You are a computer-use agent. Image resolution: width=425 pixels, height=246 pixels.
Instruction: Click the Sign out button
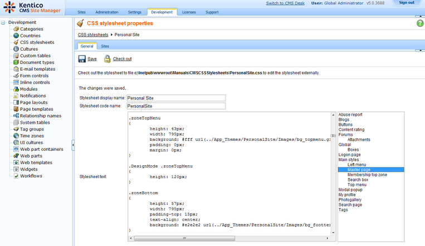(407, 3)
